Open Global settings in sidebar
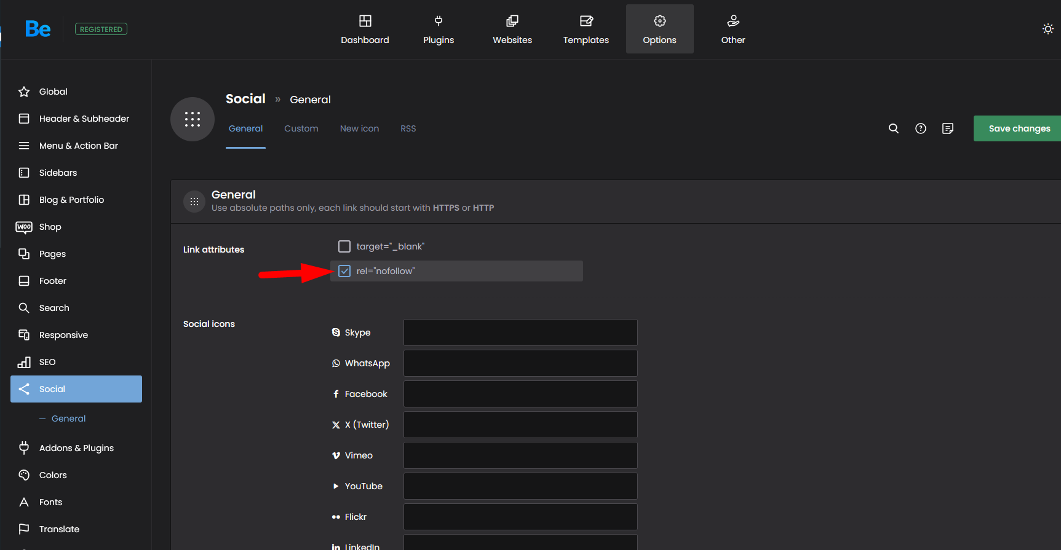The width and height of the screenshot is (1061, 550). (76, 92)
